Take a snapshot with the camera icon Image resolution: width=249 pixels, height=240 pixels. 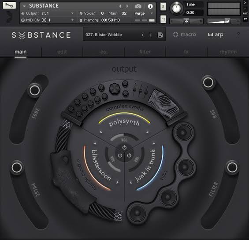(138, 6)
